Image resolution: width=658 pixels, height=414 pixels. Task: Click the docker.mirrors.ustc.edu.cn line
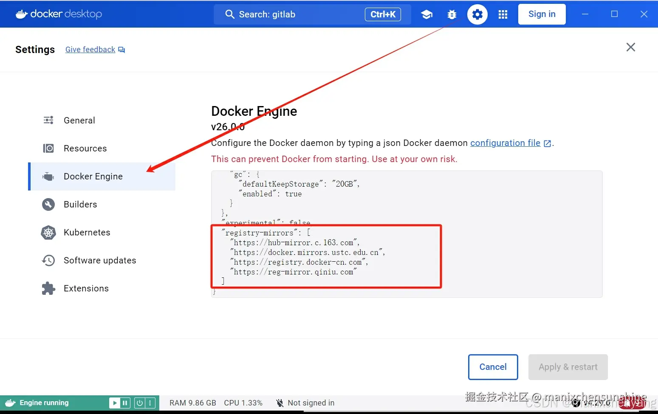click(x=308, y=252)
